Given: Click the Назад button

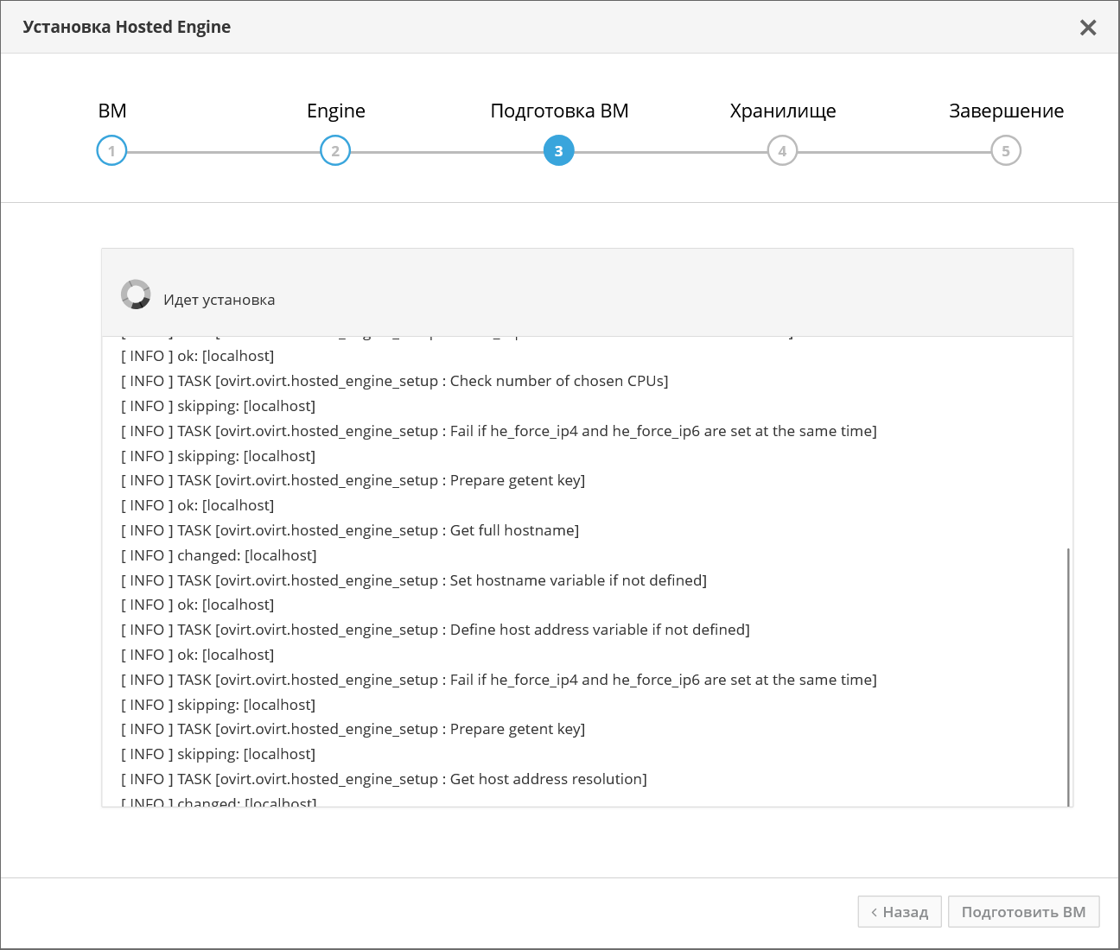Looking at the screenshot, I should [900, 912].
